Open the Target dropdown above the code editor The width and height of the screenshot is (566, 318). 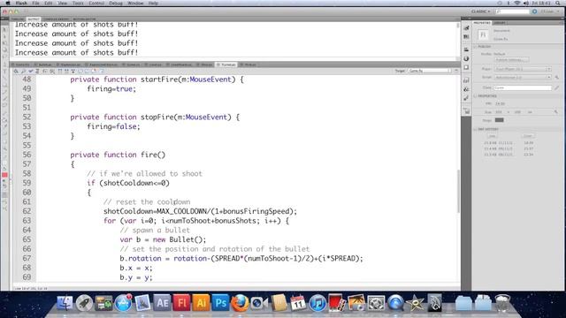[430, 71]
